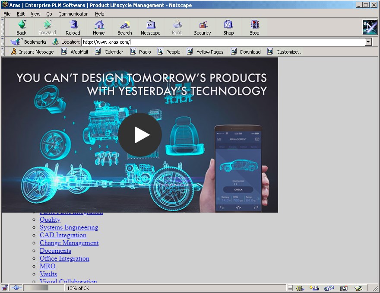
Task: Open the Search toolbar button
Action: [125, 27]
